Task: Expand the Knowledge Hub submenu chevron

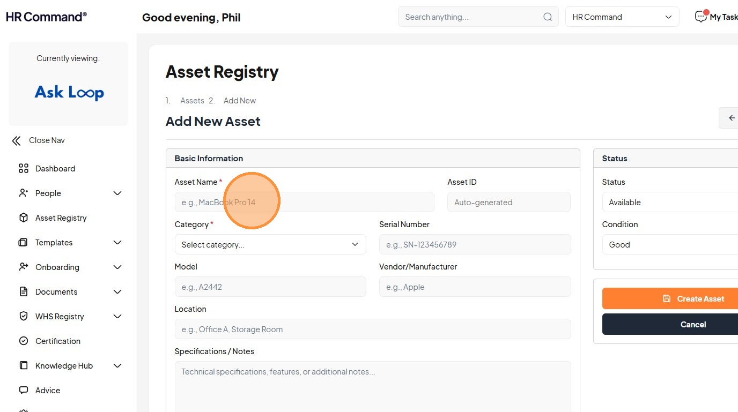Action: click(117, 366)
